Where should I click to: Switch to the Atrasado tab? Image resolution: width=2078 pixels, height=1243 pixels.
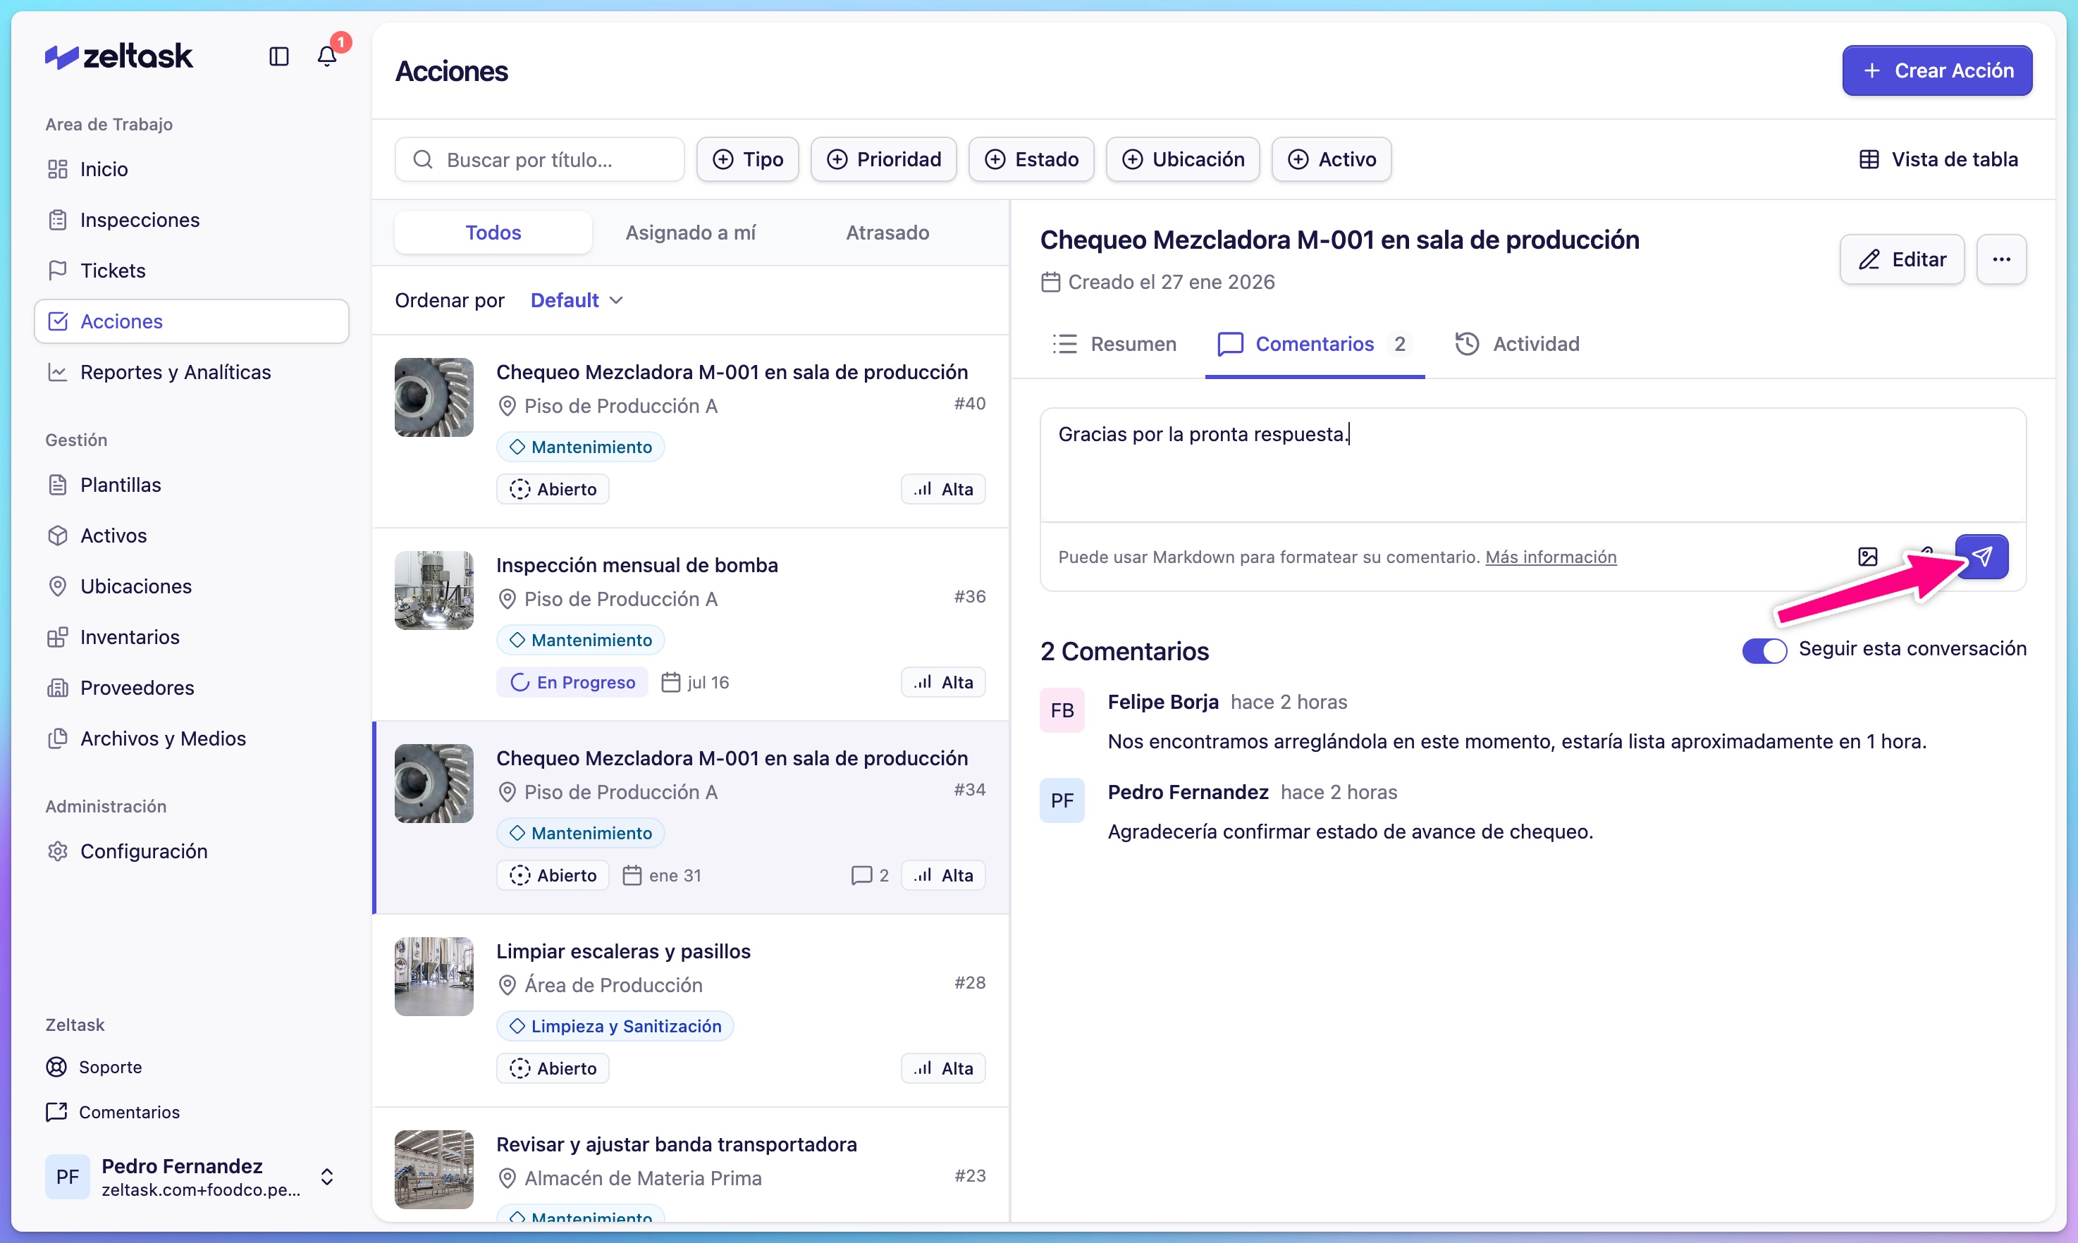[887, 232]
